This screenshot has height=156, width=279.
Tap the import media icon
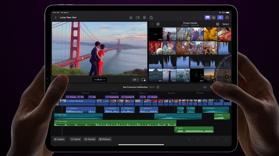pyautogui.click(x=131, y=17)
